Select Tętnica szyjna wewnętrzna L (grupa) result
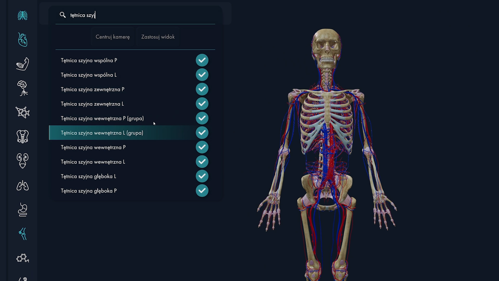This screenshot has height=281, width=499. 102,133
